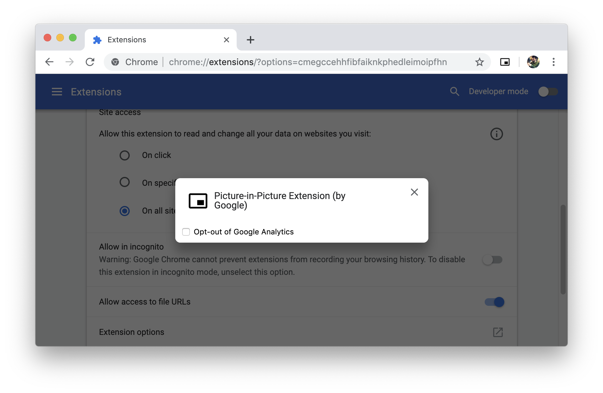This screenshot has width=603, height=393.
Task: Open a new tab
Action: [x=251, y=40]
